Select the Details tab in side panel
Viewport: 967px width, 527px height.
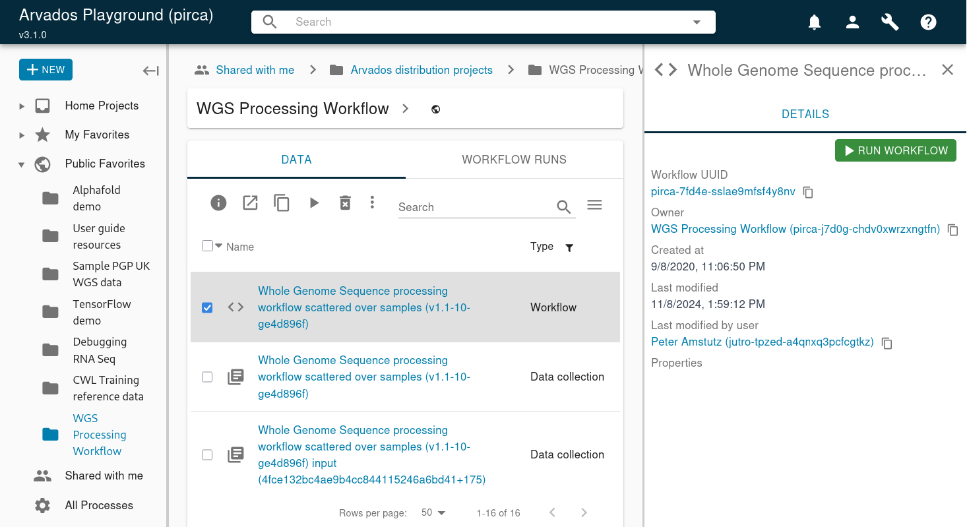click(805, 114)
